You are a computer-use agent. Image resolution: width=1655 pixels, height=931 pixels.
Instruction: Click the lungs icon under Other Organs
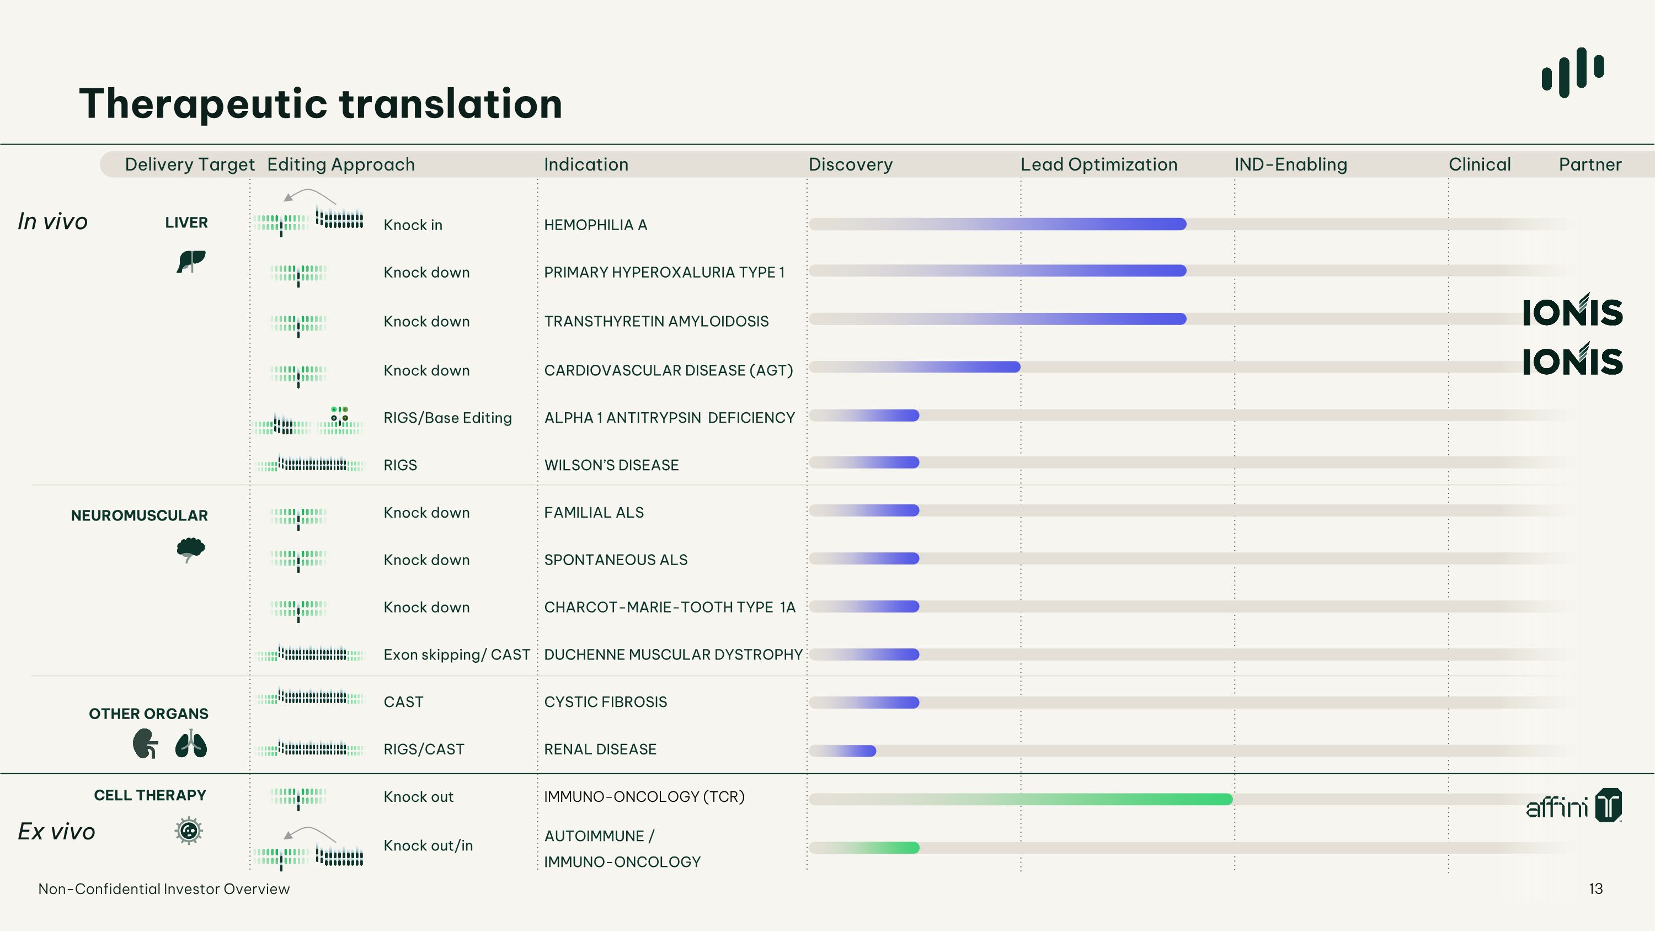[191, 743]
